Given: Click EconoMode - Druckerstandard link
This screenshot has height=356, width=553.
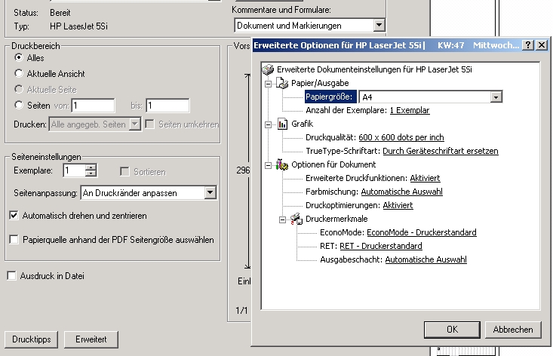Looking at the screenshot, I should click(x=422, y=232).
